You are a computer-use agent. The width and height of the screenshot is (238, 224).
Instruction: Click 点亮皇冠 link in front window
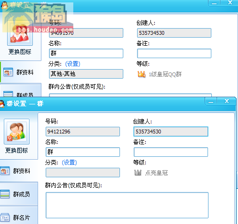156,173
